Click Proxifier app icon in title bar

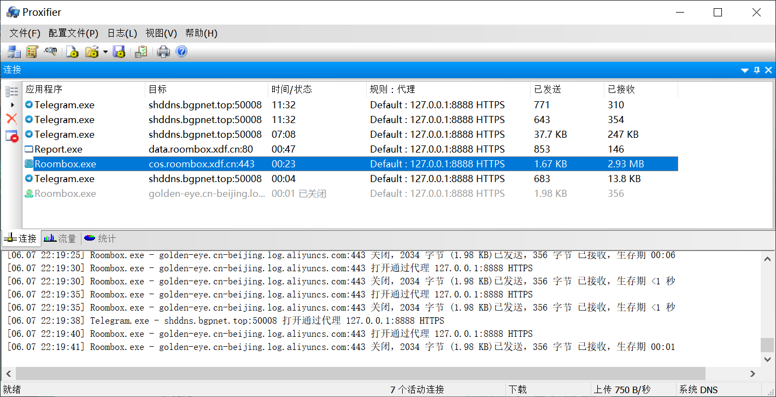coord(13,12)
